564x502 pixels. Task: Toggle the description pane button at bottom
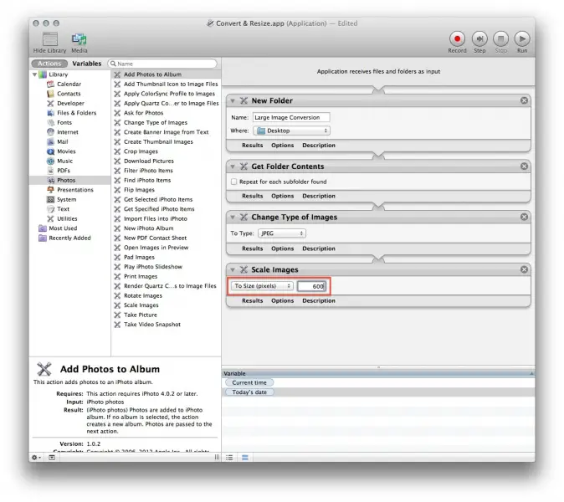coord(52,458)
